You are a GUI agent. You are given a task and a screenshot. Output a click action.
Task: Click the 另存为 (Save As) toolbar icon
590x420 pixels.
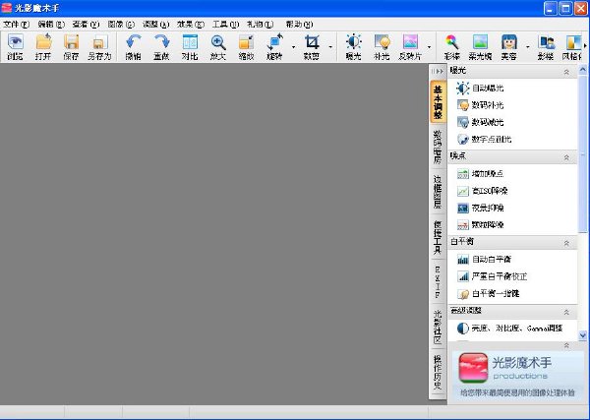98,46
